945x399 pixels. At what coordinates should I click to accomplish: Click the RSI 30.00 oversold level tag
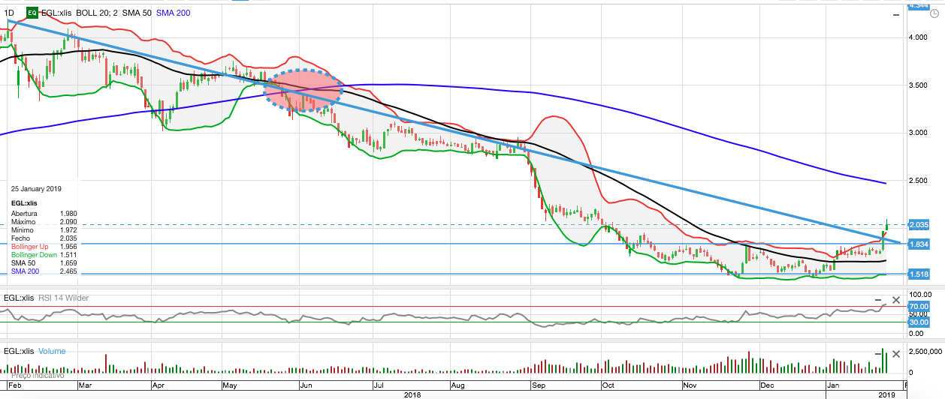[x=919, y=322]
